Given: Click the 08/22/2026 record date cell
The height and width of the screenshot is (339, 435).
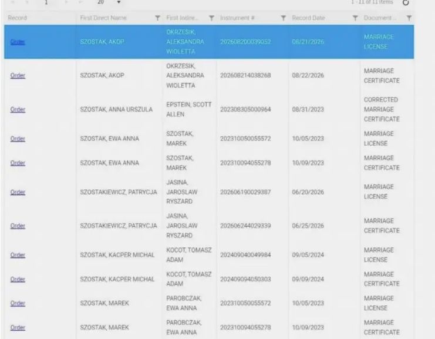Looking at the screenshot, I should click(308, 76).
